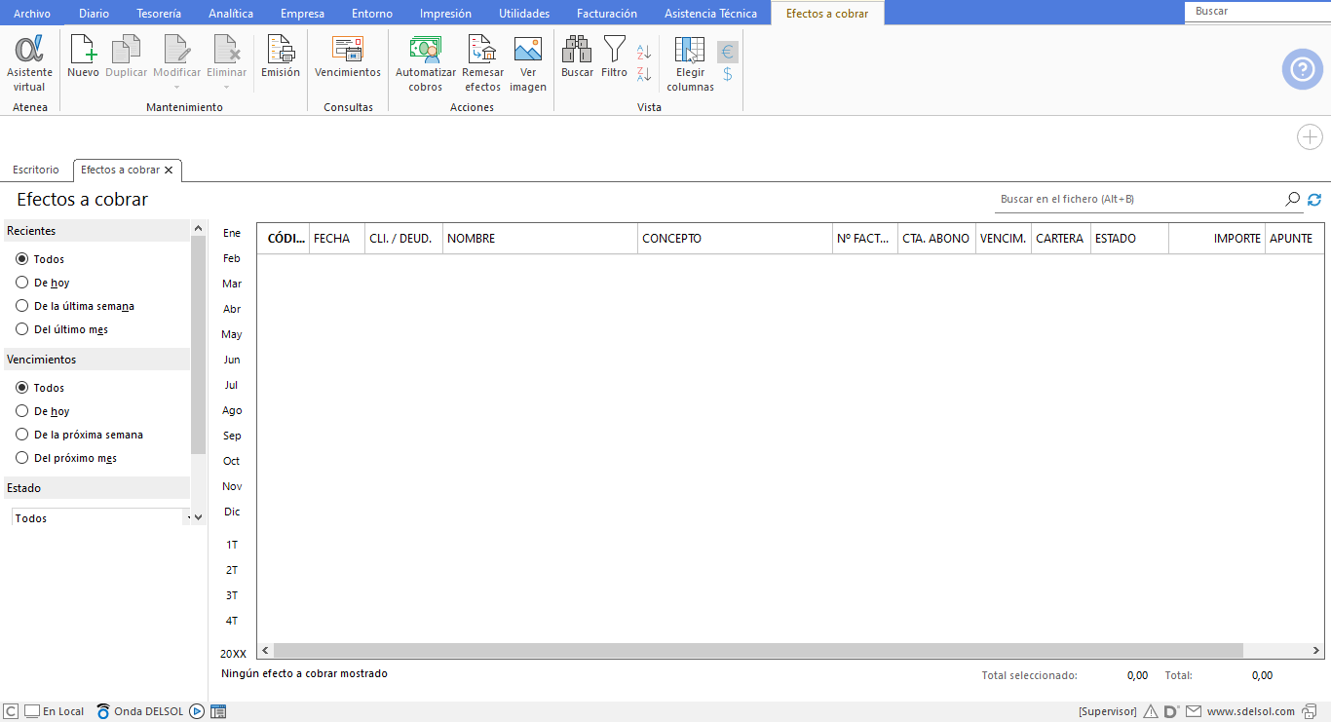Select Recientes Todos radio
This screenshot has height=722, width=1331.
(x=21, y=259)
